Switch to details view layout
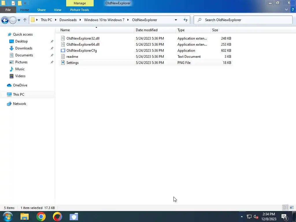 point(285,208)
